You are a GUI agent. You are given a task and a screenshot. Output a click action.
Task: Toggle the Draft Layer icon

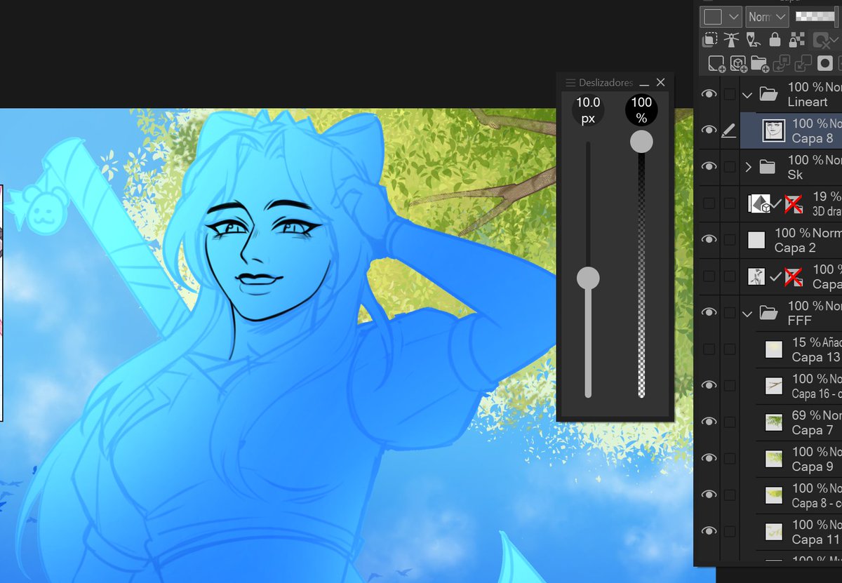pos(753,40)
